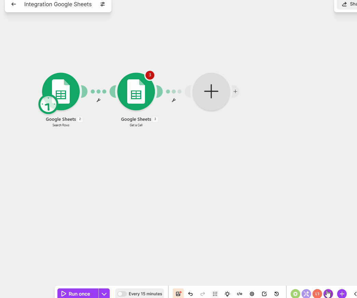
Task: Auto-align modules with the grid icon
Action: 215,294
